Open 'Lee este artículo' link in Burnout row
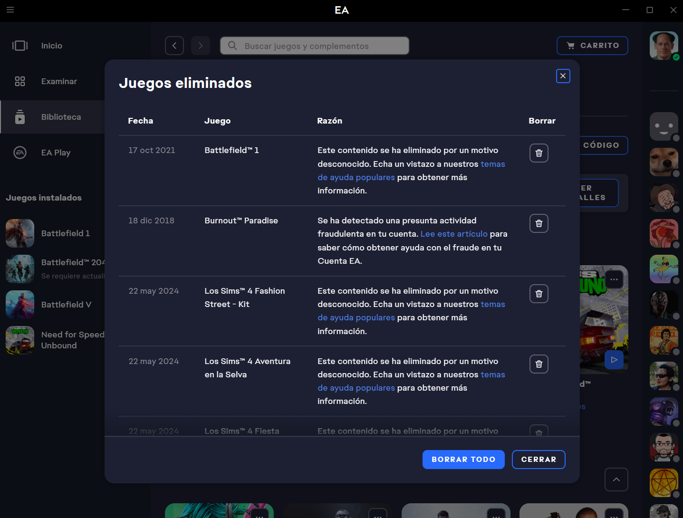 coord(454,234)
